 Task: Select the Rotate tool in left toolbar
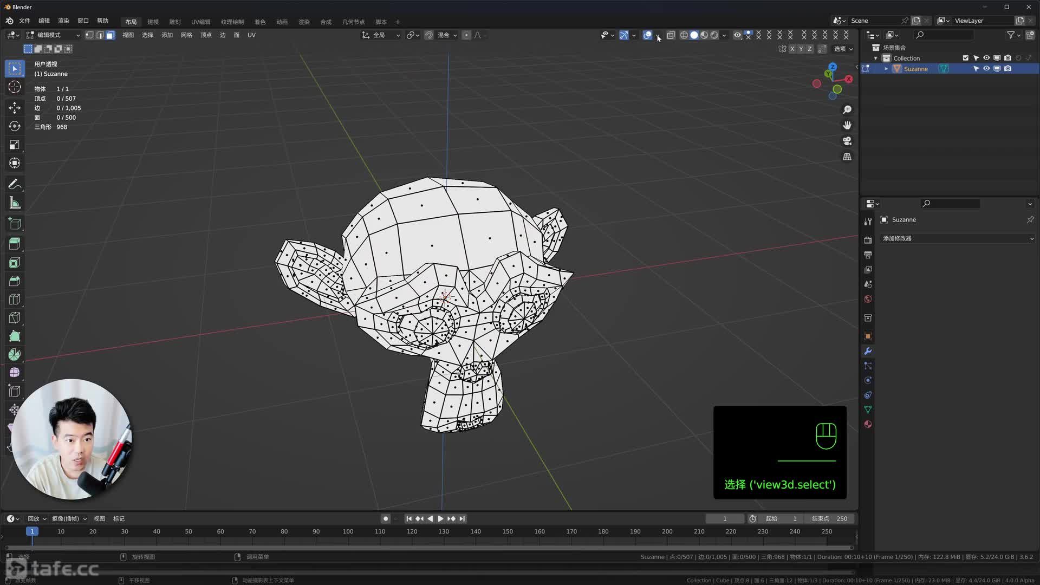point(15,126)
